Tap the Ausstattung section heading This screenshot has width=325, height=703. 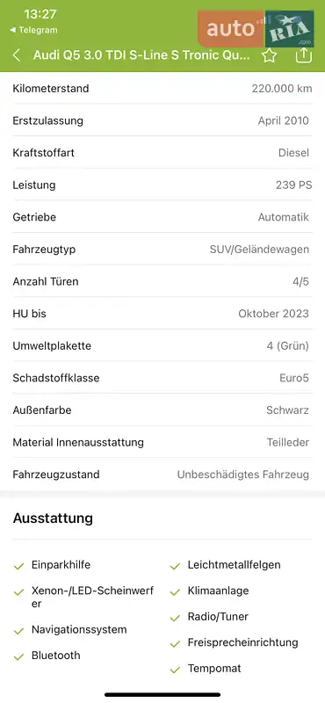[53, 518]
